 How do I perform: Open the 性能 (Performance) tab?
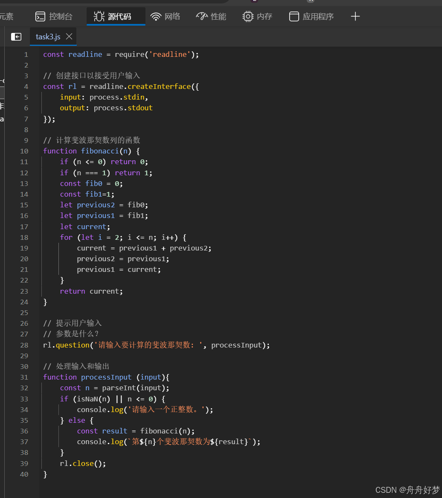pos(211,17)
